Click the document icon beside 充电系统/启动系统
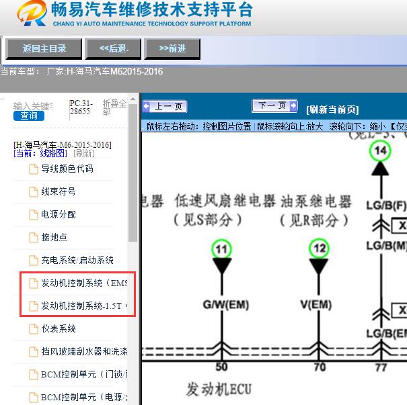 click(33, 261)
